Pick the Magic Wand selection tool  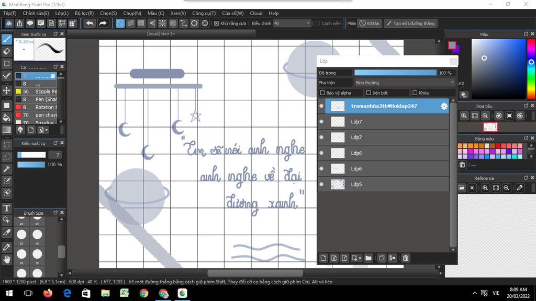[x=7, y=169]
